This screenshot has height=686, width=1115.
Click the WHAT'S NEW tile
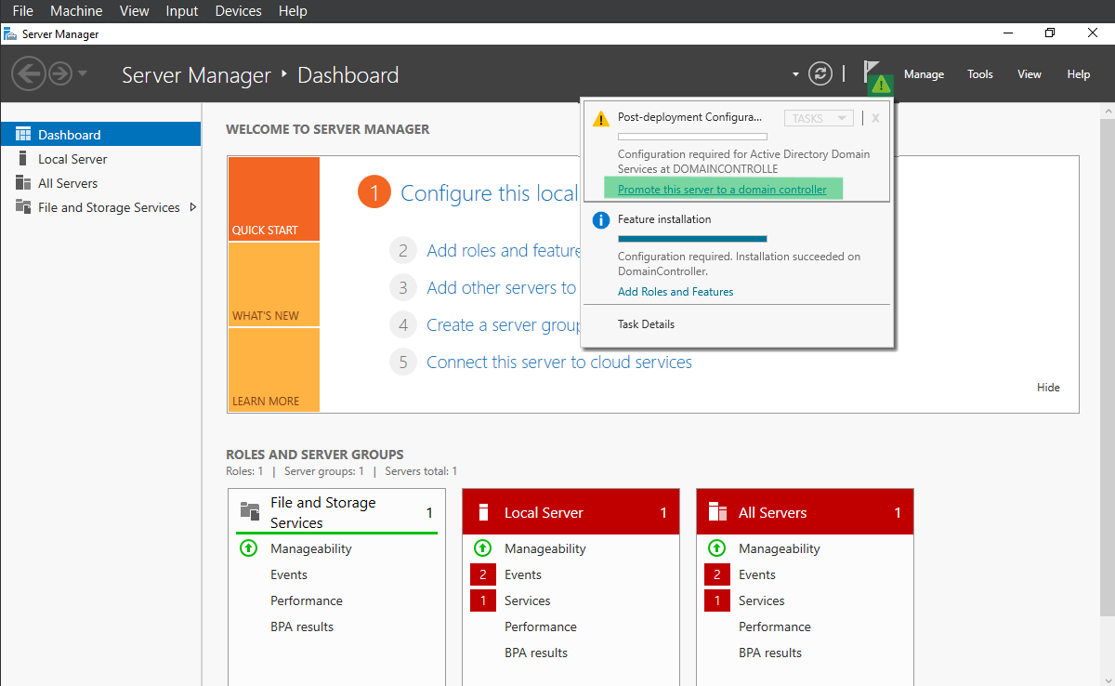pos(273,284)
